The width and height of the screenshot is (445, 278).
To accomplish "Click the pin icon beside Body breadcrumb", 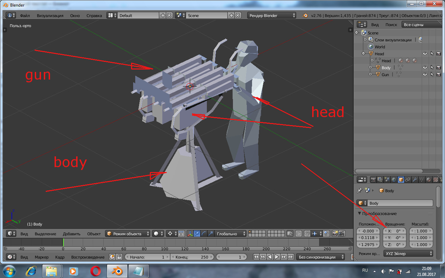I will click(360, 191).
